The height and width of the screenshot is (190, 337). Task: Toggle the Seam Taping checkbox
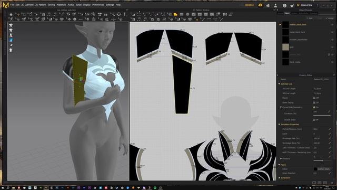click(314, 102)
